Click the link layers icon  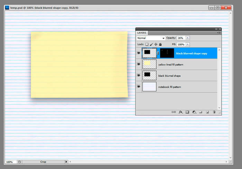[174, 112]
